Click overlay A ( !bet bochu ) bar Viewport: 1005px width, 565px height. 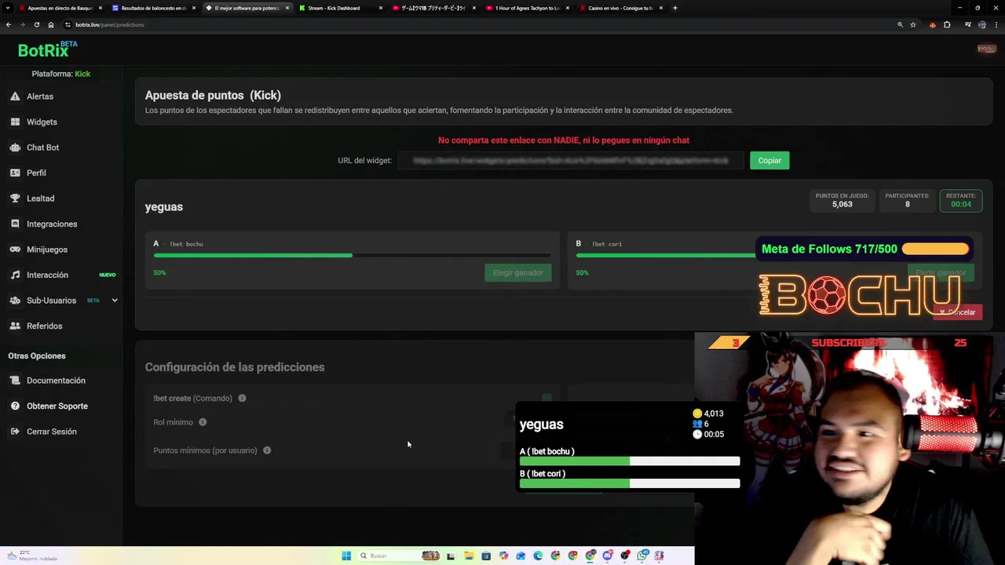630,461
